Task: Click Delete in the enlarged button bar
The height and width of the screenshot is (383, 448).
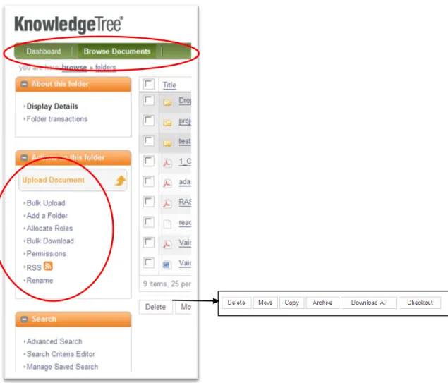Action: [236, 303]
